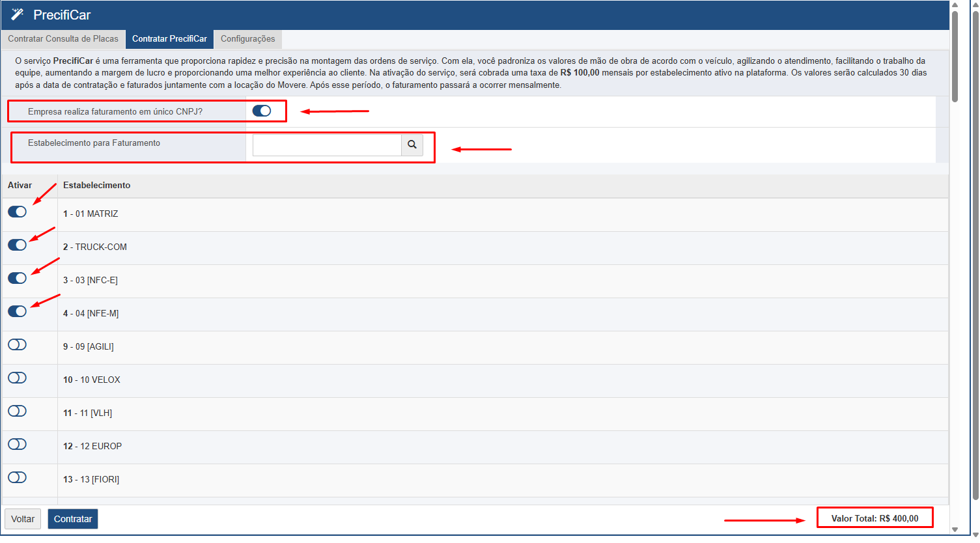The height and width of the screenshot is (543, 980).
Task: Click the 13 - 13 [FIORI] row text
Action: click(91, 479)
